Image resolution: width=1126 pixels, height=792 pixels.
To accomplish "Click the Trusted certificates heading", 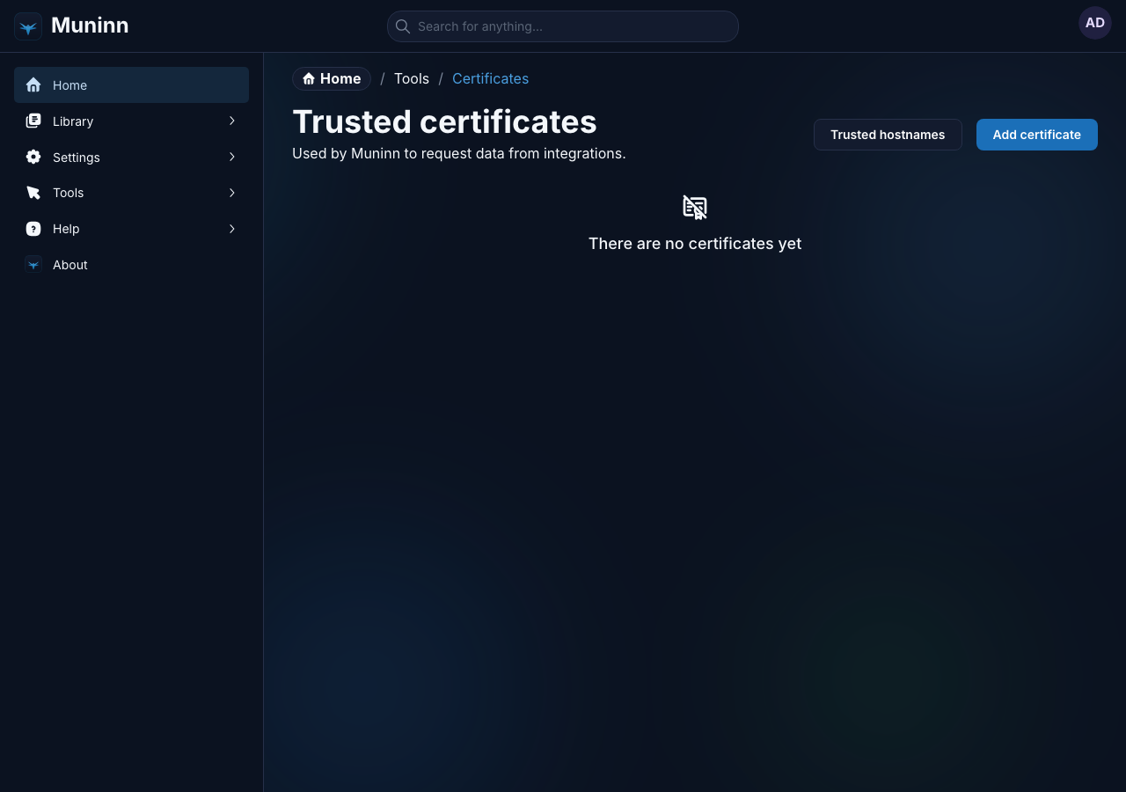I will 444,121.
